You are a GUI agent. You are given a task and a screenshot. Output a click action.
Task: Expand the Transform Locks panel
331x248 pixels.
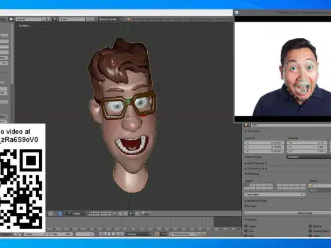256,169
